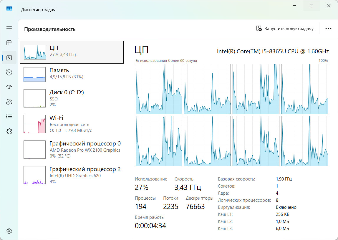
Task: Select the ЦП performance item
Action: pos(72,52)
